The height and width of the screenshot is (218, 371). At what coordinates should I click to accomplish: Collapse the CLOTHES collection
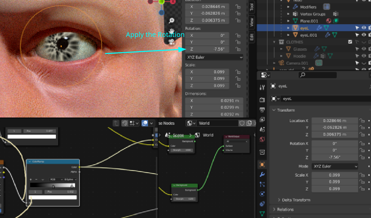coord(274,42)
